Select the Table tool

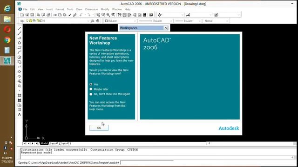point(20,110)
